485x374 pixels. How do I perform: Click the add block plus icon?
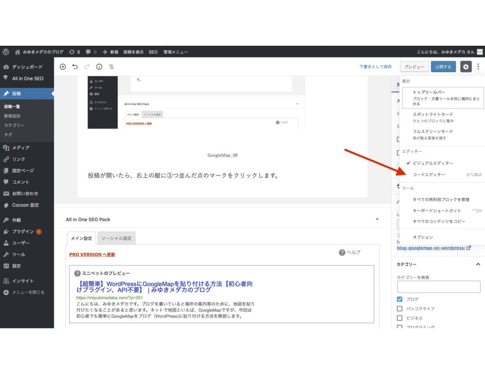pos(63,67)
